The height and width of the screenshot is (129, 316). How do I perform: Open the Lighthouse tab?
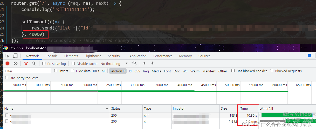[x=93, y=56]
